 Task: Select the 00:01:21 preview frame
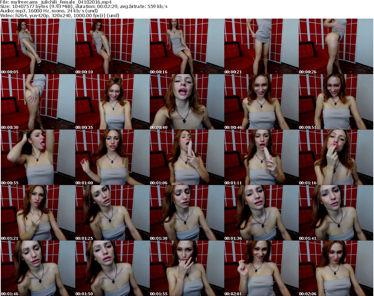tap(38, 213)
